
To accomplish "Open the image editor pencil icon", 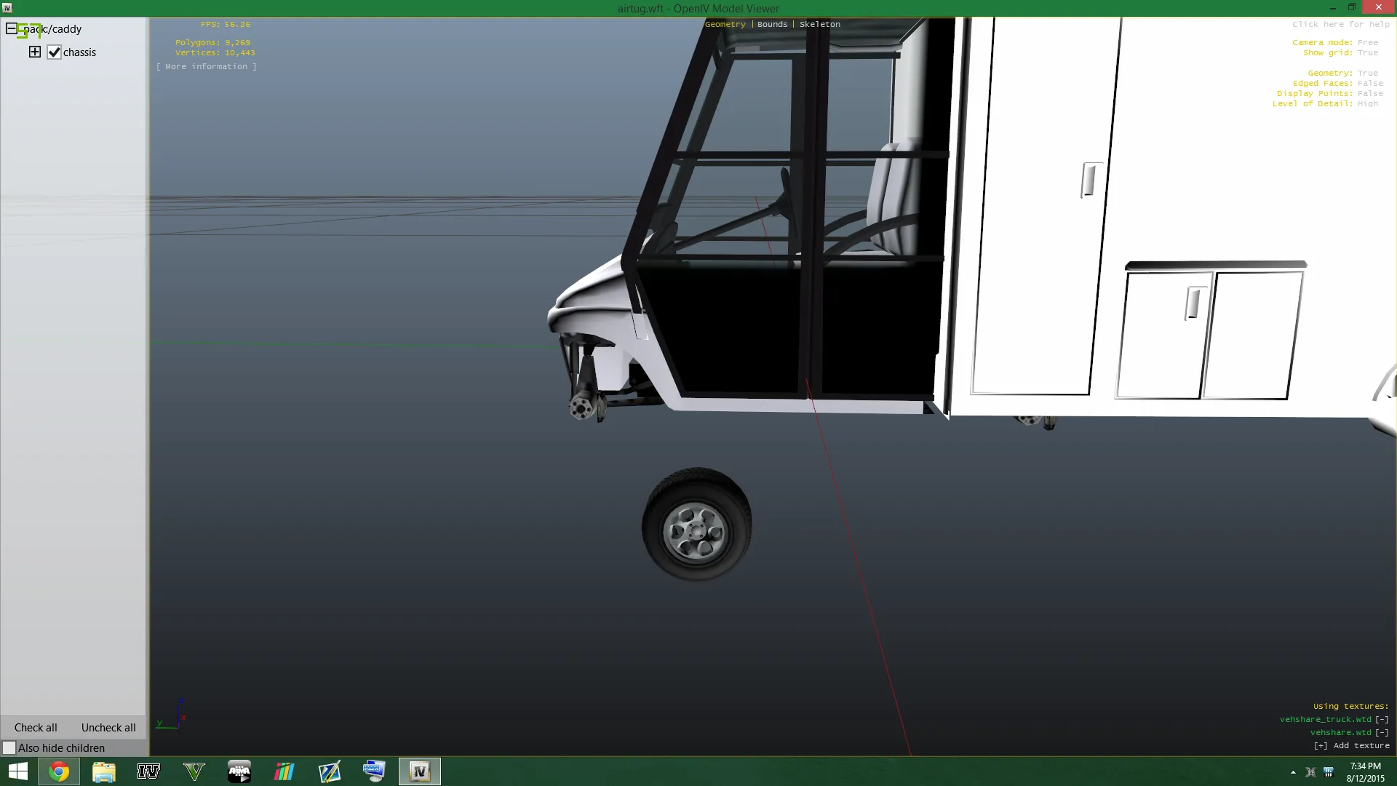I will click(329, 771).
